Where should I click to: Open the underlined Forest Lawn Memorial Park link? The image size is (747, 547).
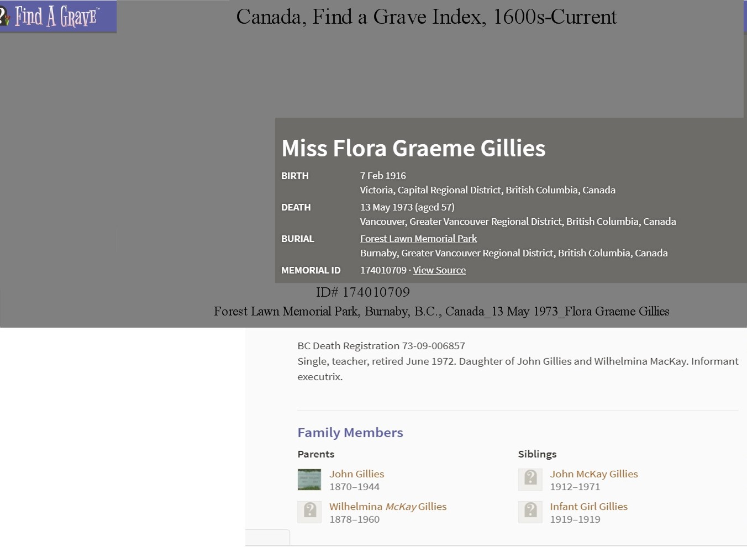point(418,239)
